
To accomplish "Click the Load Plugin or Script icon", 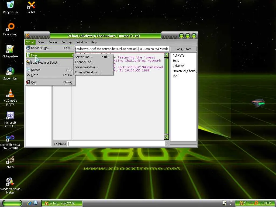I will click(28, 62).
